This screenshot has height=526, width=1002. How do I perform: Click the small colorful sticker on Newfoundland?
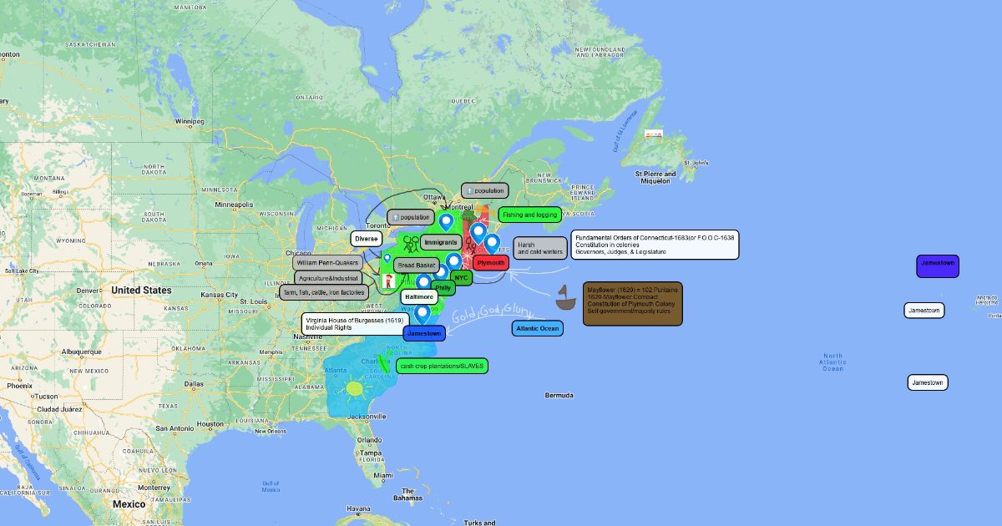click(x=654, y=134)
